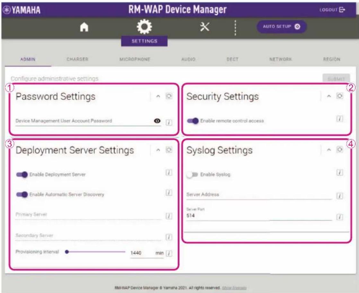The width and height of the screenshot is (359, 293).
Task: Open the link in the footer
Action: (234, 288)
